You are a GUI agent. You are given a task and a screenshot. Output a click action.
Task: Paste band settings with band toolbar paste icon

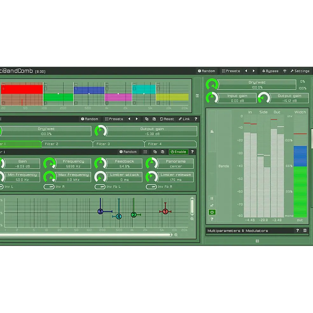point(154,119)
